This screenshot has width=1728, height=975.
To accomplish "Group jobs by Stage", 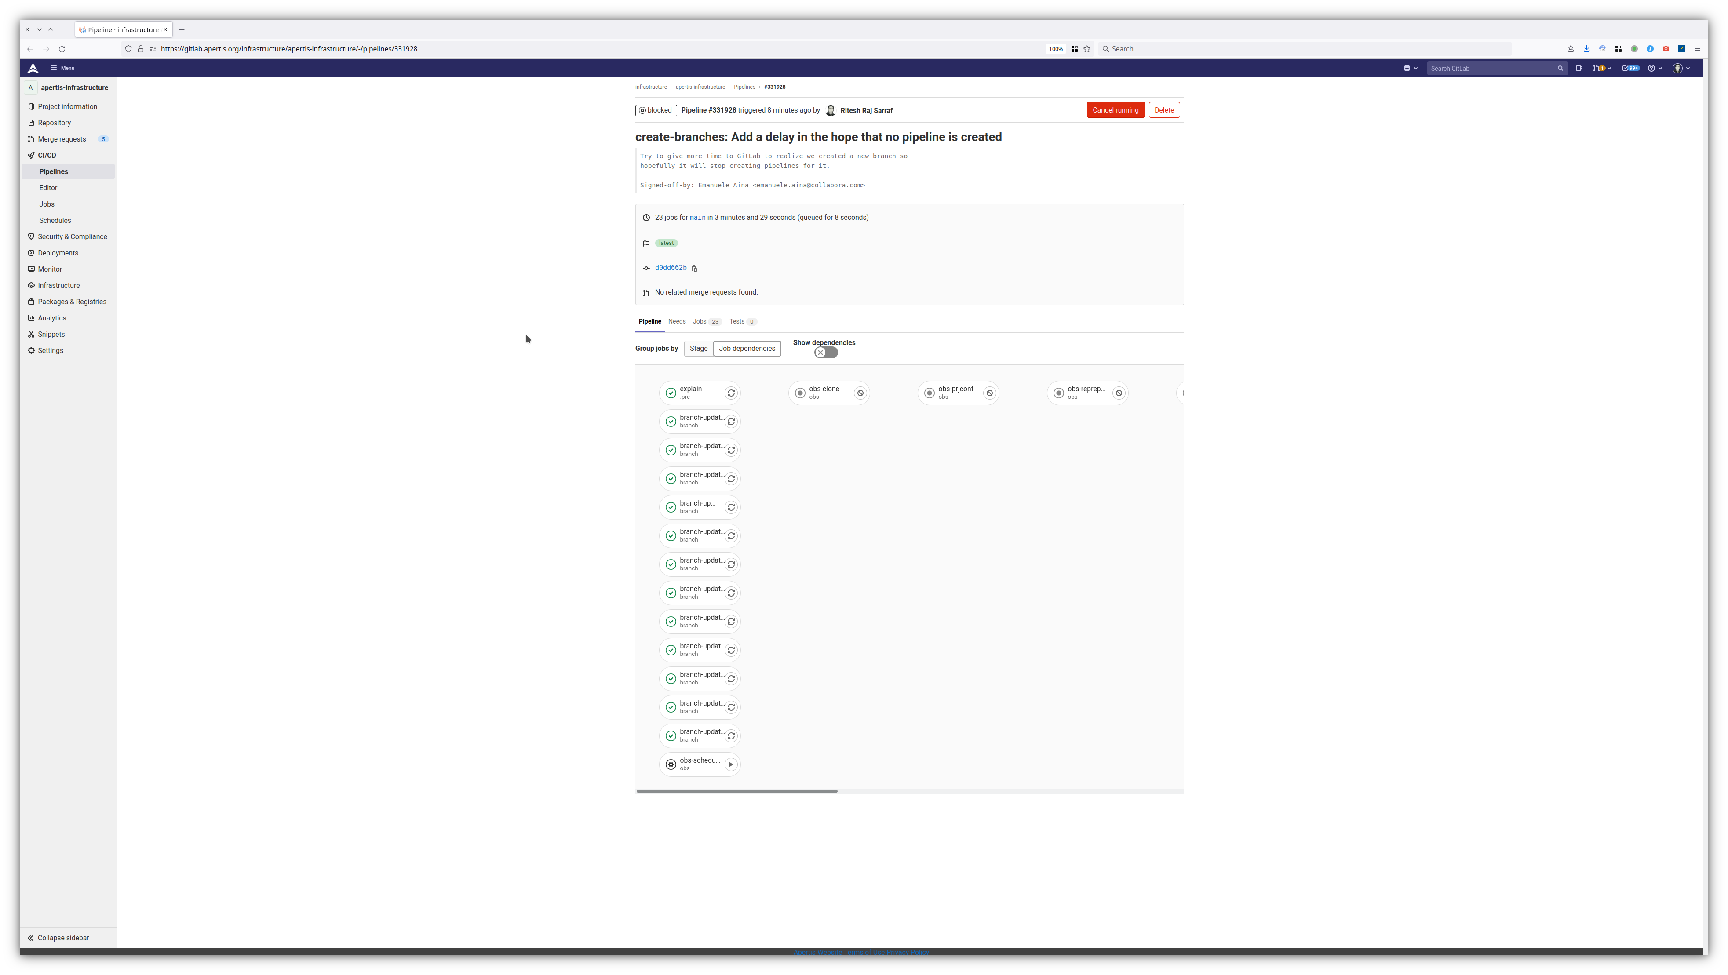I will coord(698,349).
